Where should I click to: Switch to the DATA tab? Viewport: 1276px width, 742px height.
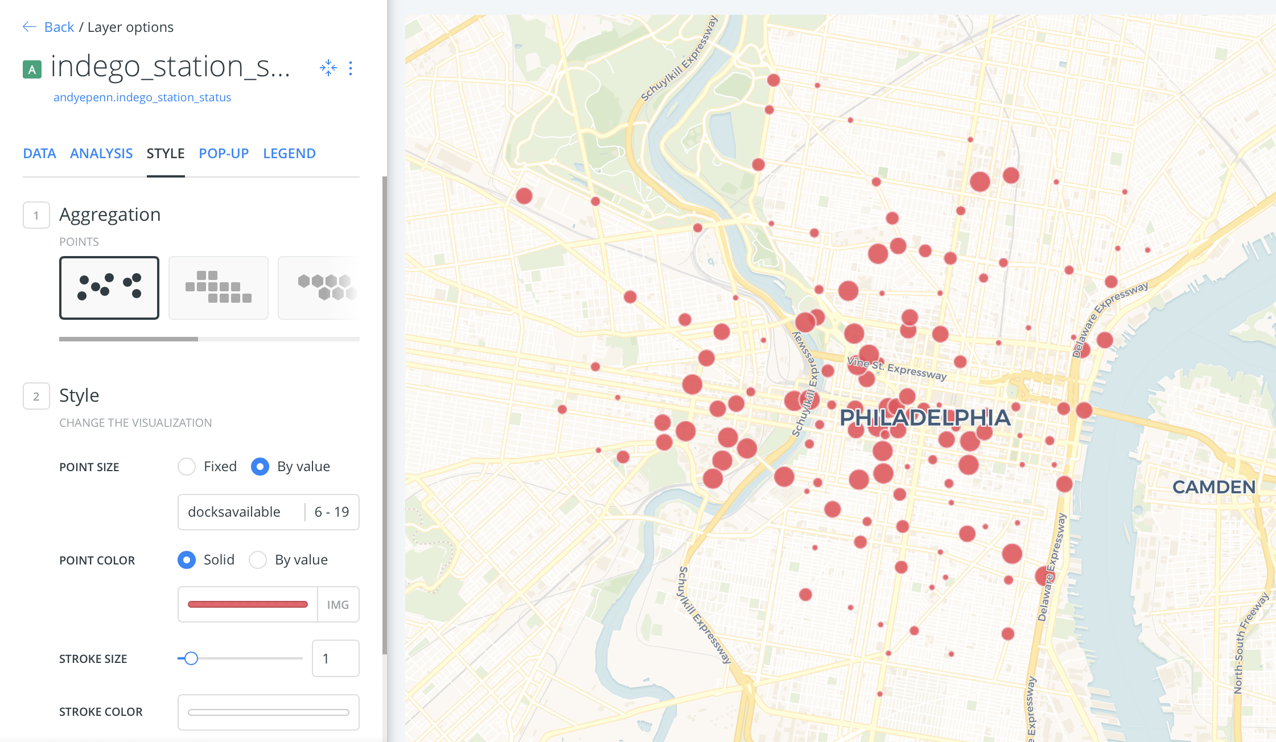click(x=39, y=154)
